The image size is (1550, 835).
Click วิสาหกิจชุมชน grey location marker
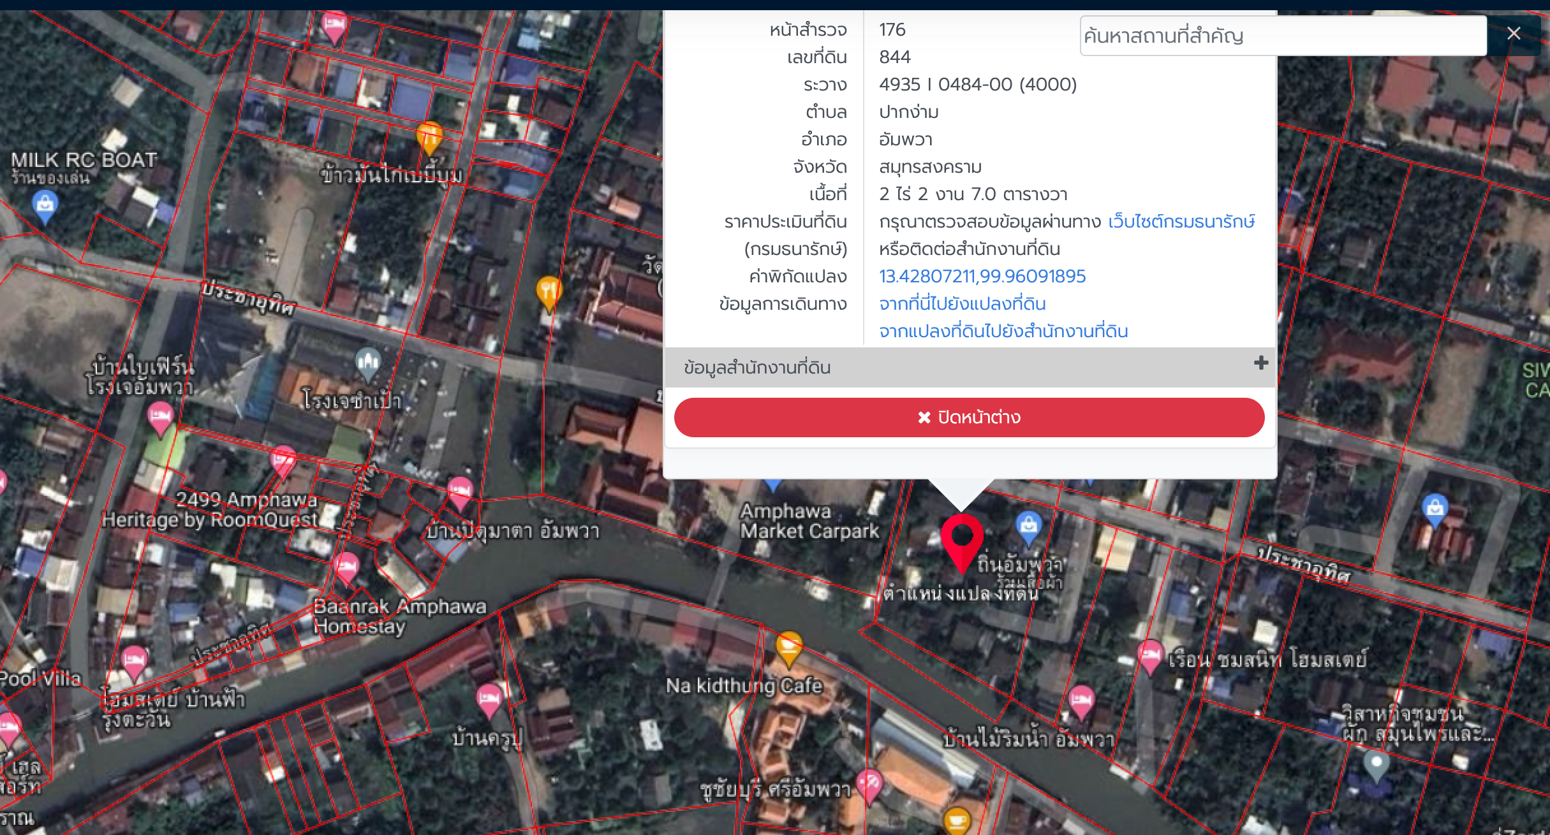[1376, 766]
